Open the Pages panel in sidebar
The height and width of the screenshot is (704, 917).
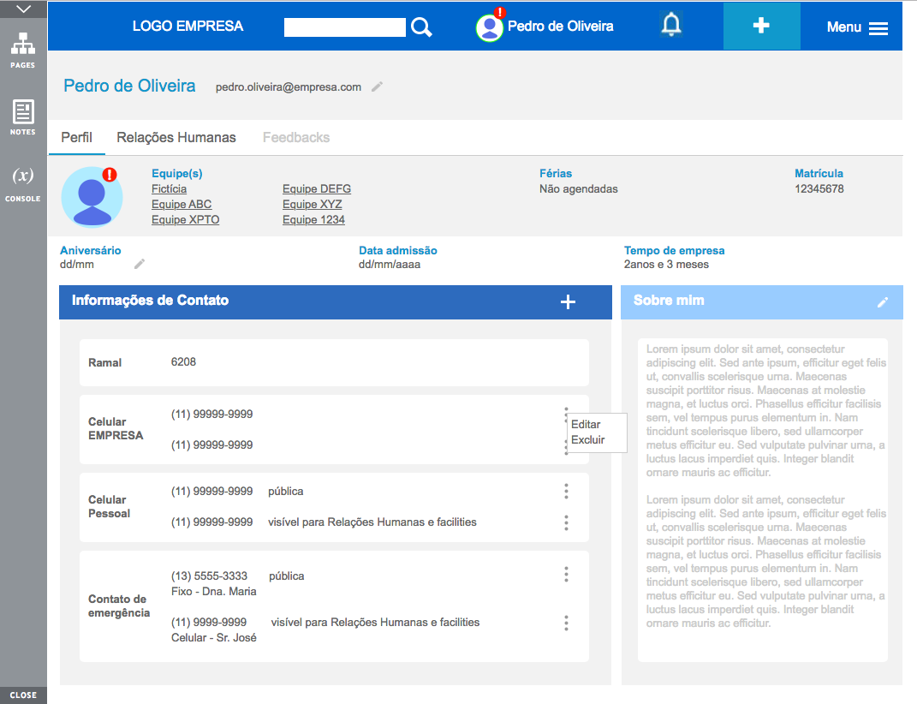tap(23, 49)
